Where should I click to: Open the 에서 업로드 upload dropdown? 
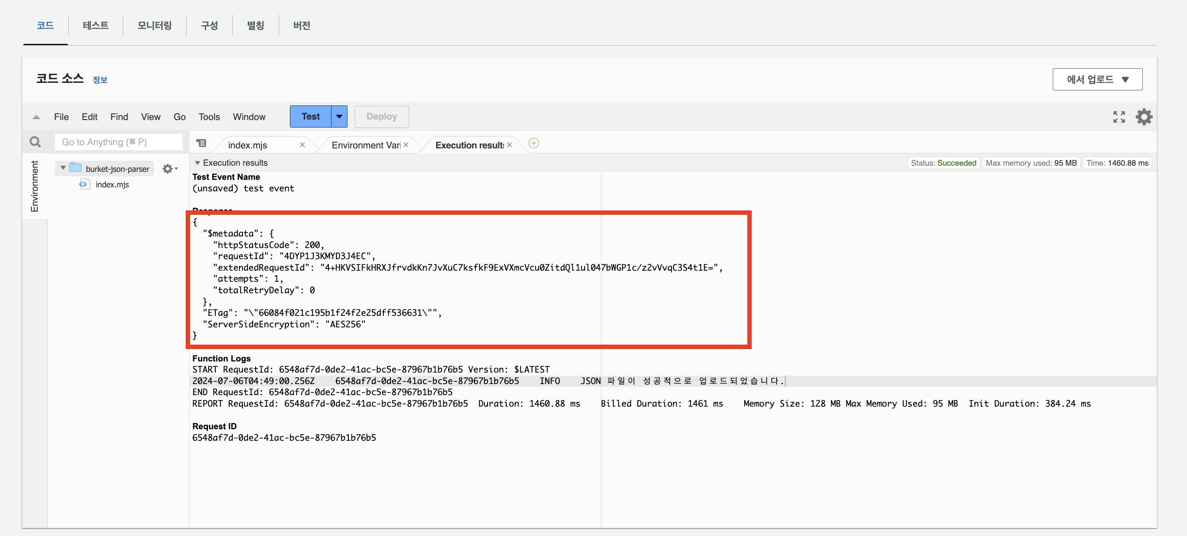pos(1097,79)
